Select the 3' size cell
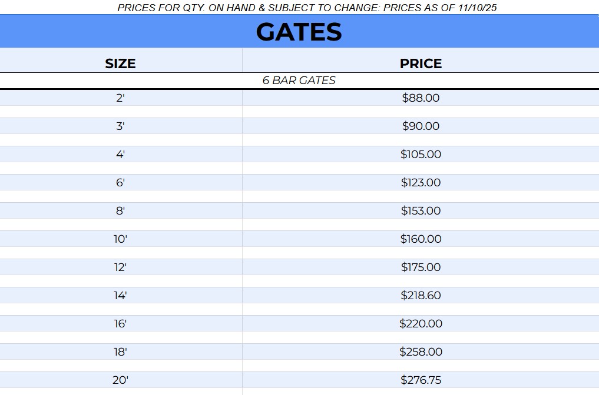The image size is (599, 395). pos(120,126)
